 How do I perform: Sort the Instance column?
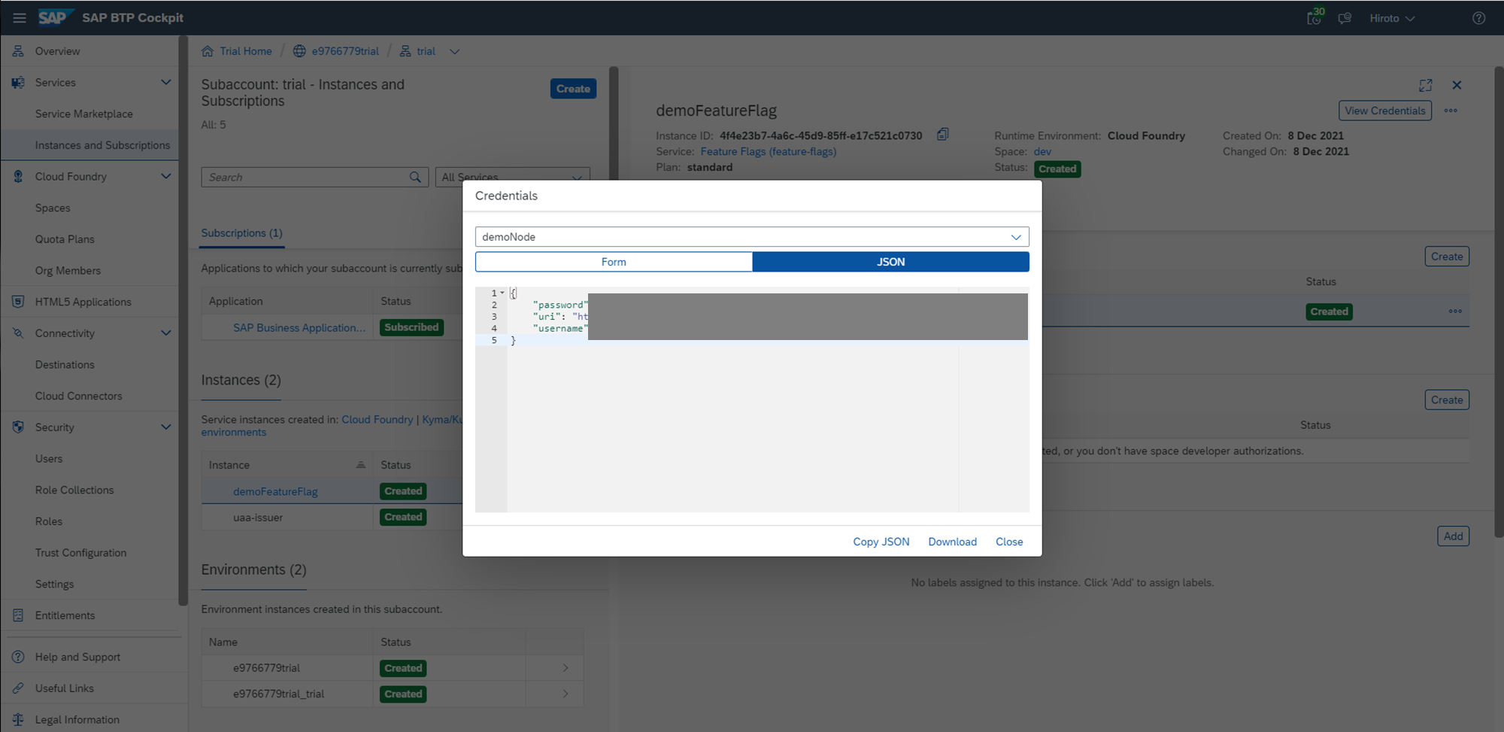click(x=361, y=465)
